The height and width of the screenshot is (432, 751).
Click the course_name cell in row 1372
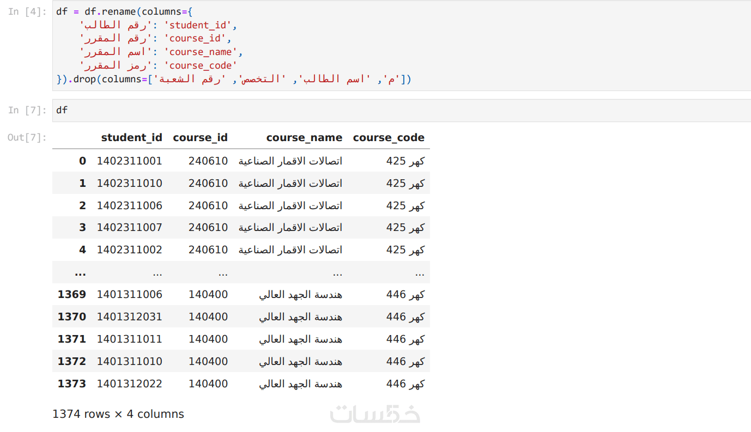coord(301,361)
